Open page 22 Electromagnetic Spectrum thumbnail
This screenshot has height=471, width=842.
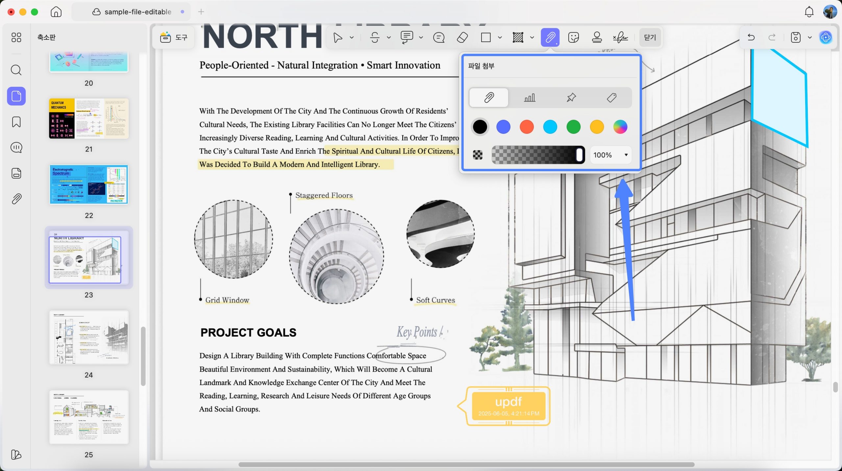(x=89, y=185)
